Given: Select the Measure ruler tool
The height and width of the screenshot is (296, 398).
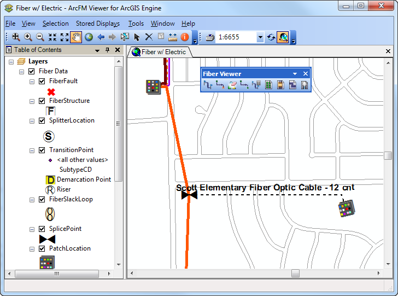Looking at the screenshot, I should tap(173, 37).
